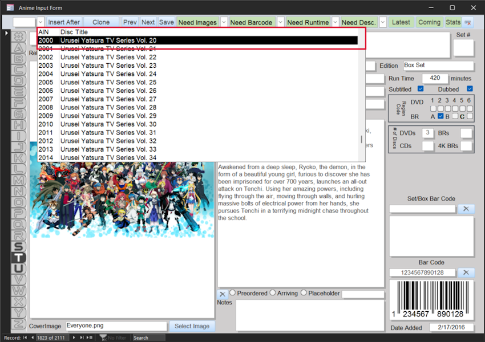Image resolution: width=485 pixels, height=342 pixels.
Task: Click the Run Time minutes field
Action: 435,78
